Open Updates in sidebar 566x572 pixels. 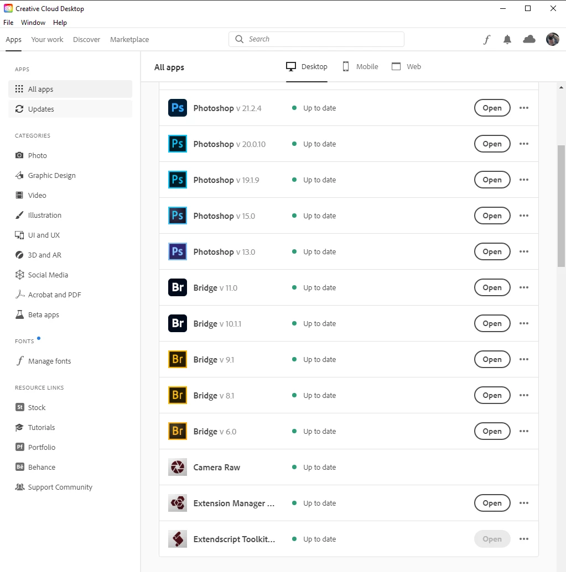pyautogui.click(x=70, y=109)
